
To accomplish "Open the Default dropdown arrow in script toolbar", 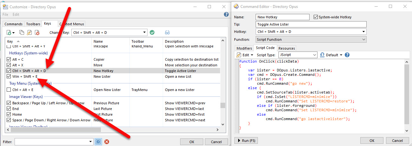I will pyautogui.click(x=341, y=55).
